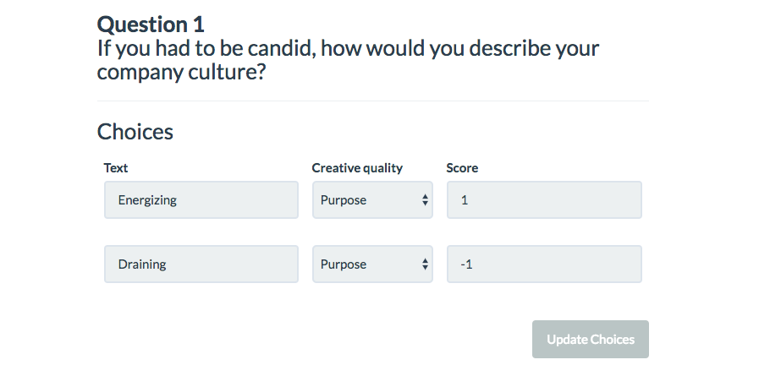Focus the Score field containing 1
Image resolution: width=759 pixels, height=387 pixels.
[x=543, y=200]
